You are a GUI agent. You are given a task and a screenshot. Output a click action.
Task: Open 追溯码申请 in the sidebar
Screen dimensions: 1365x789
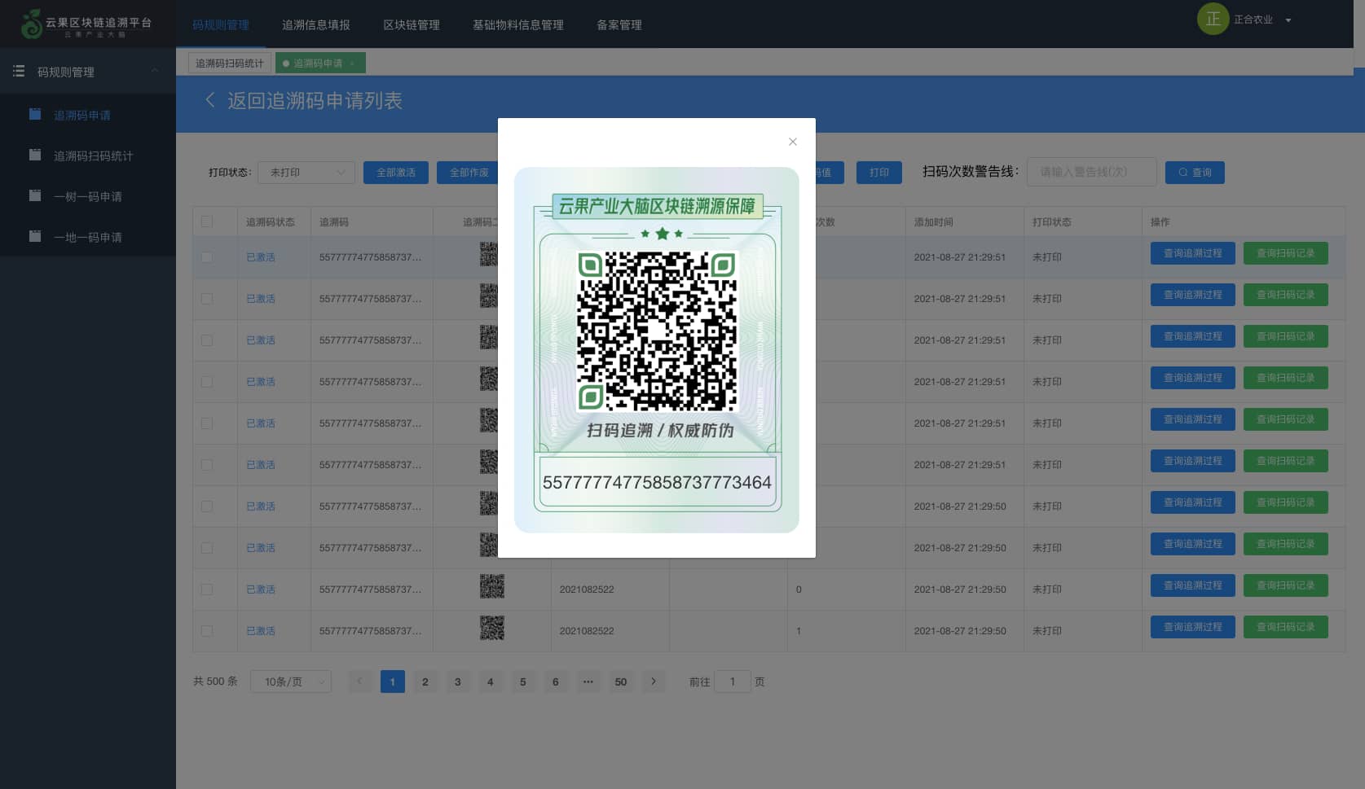click(82, 115)
